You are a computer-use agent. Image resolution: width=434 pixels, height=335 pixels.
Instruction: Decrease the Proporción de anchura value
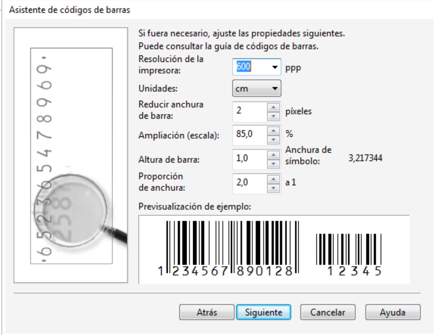point(274,188)
